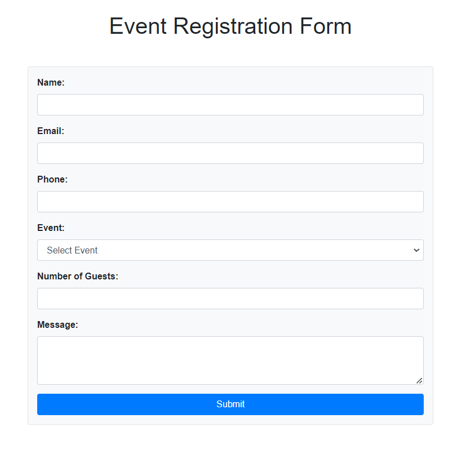The width and height of the screenshot is (466, 454).
Task: Click the white margin beneath the form panel
Action: click(230, 439)
